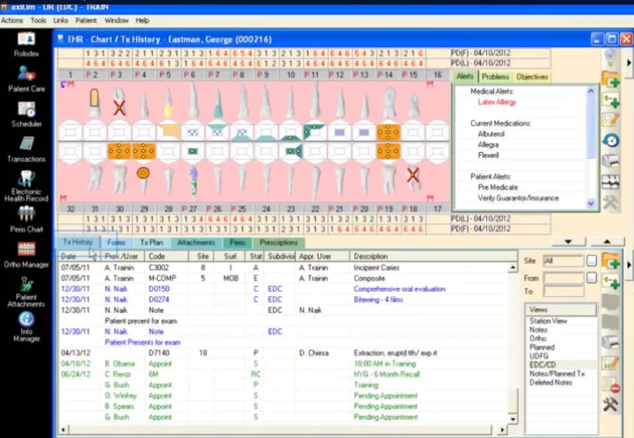The height and width of the screenshot is (438, 634).
Task: Open the Perio Chart module
Action: (26, 222)
